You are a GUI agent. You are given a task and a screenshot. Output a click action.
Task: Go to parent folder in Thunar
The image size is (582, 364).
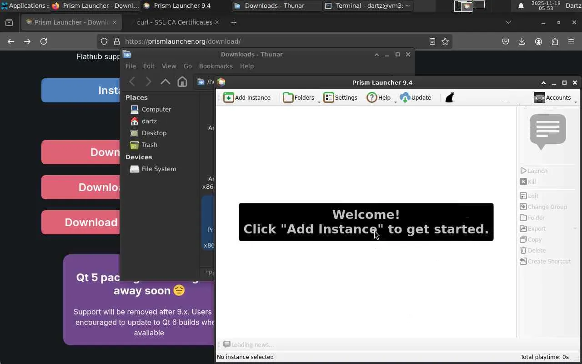(165, 82)
